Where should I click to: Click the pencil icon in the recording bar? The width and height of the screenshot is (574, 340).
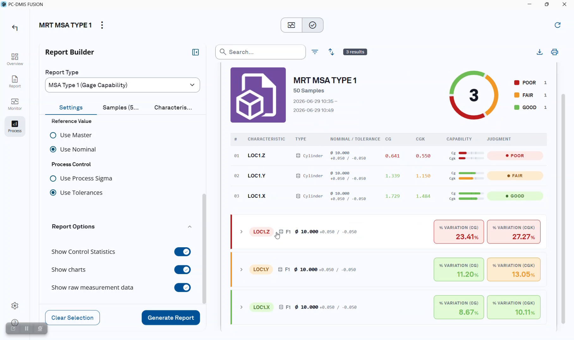click(13, 328)
